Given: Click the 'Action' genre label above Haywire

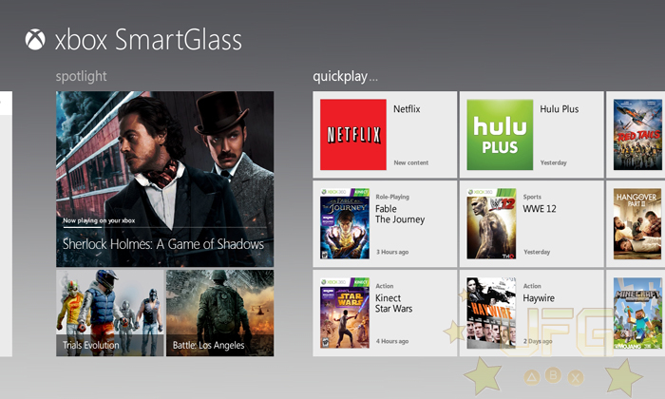Looking at the screenshot, I should click(x=532, y=286).
